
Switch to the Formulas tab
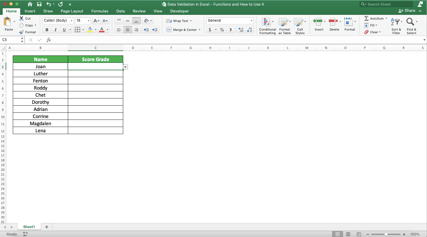pos(100,11)
